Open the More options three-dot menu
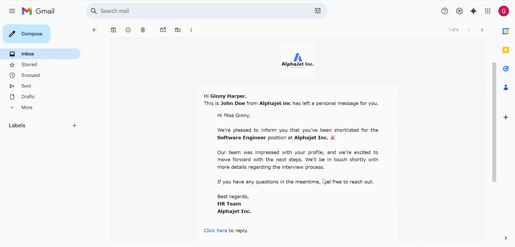Screen dimensions: 515x247 [x=191, y=30]
